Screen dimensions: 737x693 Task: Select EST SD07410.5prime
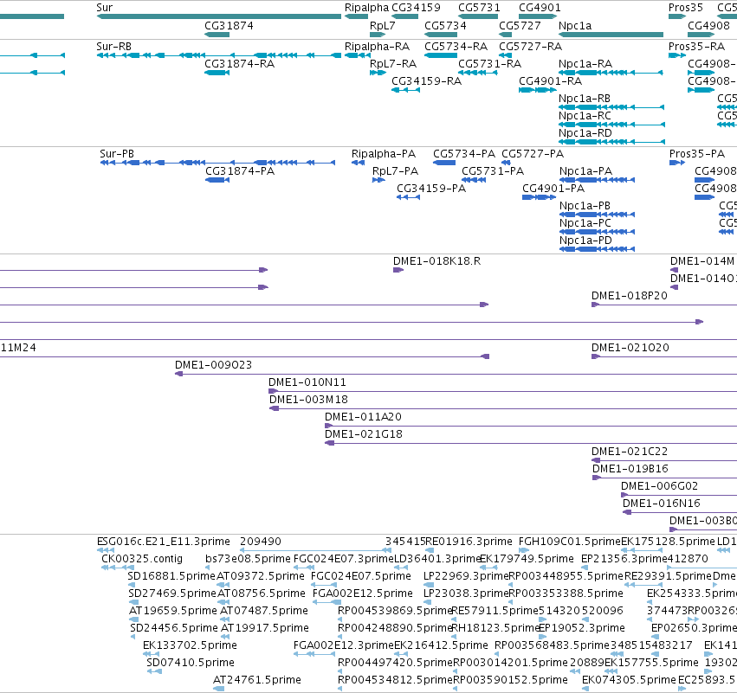coord(154,671)
